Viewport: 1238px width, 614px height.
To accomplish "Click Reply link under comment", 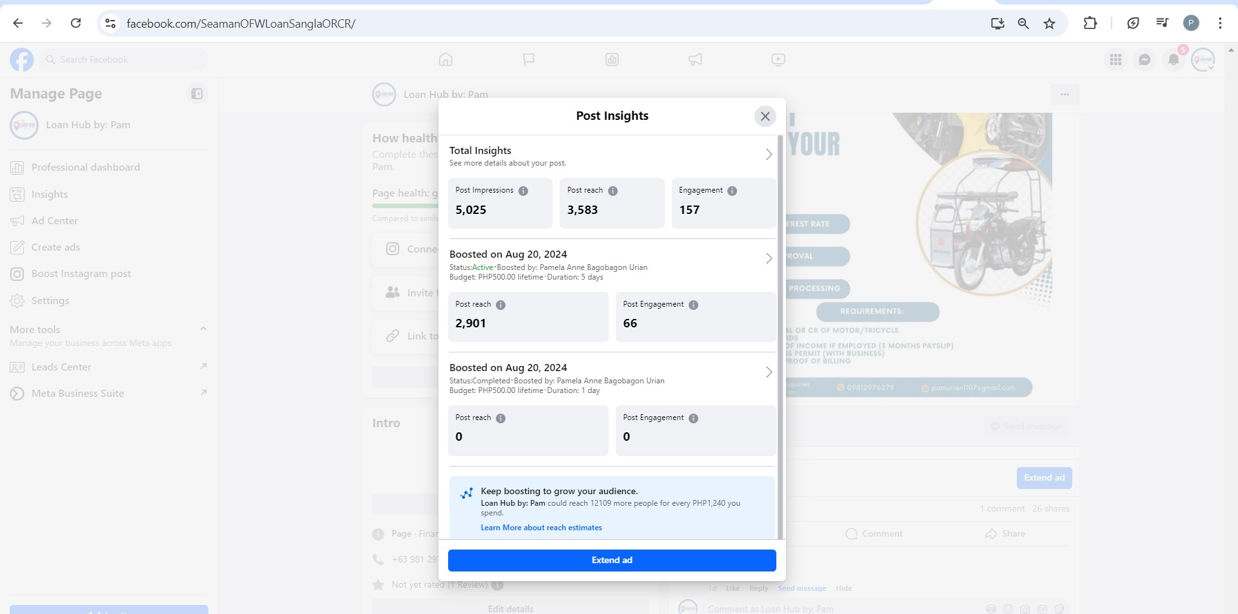I will point(758,588).
